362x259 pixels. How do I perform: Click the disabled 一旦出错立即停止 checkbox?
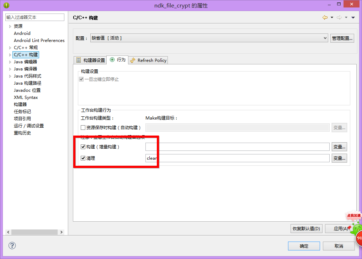[81, 79]
